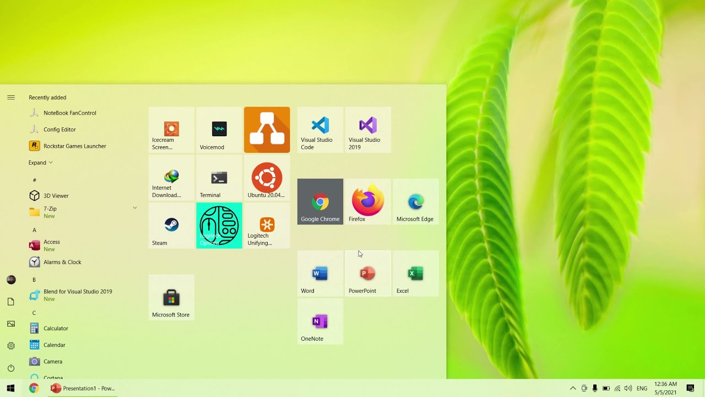The height and width of the screenshot is (397, 705).
Task: Launch the Microsoft Edge tile
Action: point(416,201)
